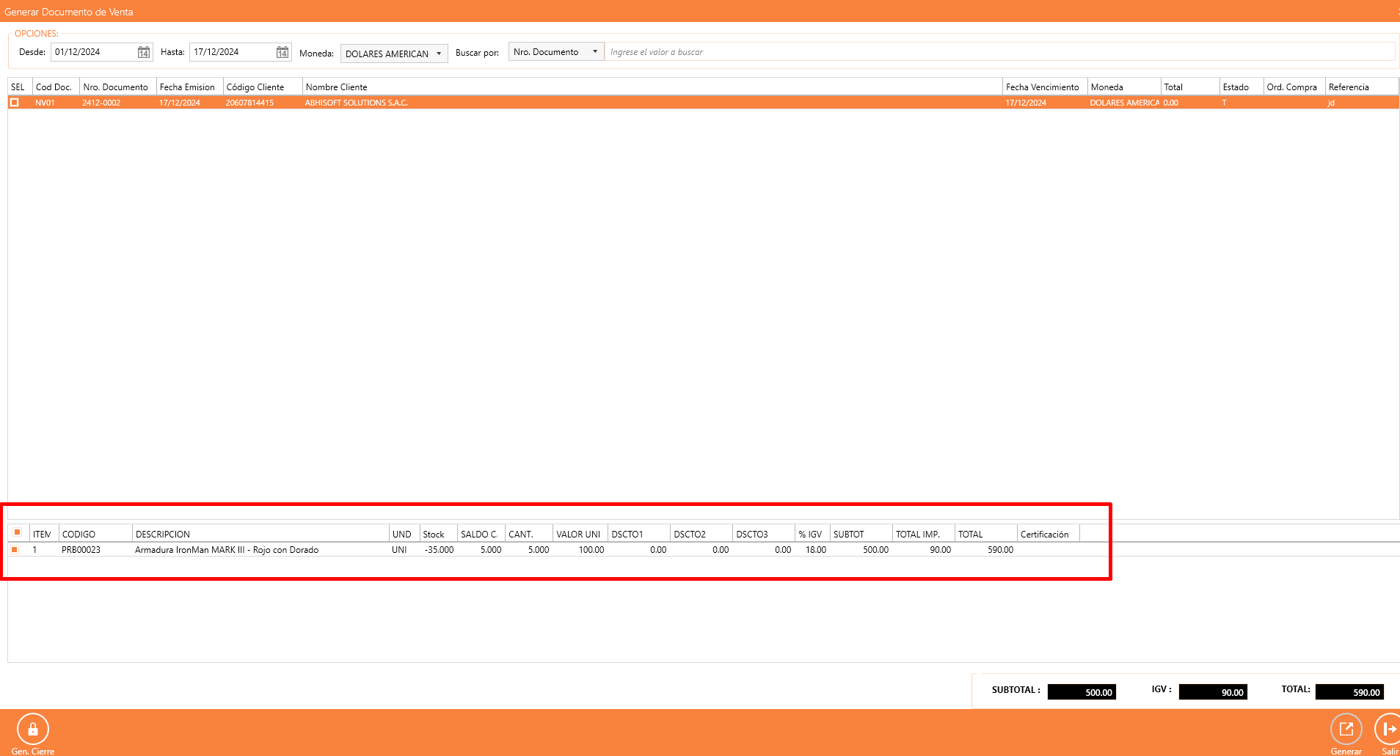The width and height of the screenshot is (1400, 756).
Task: Click the Código Cliente column header
Action: (263, 87)
